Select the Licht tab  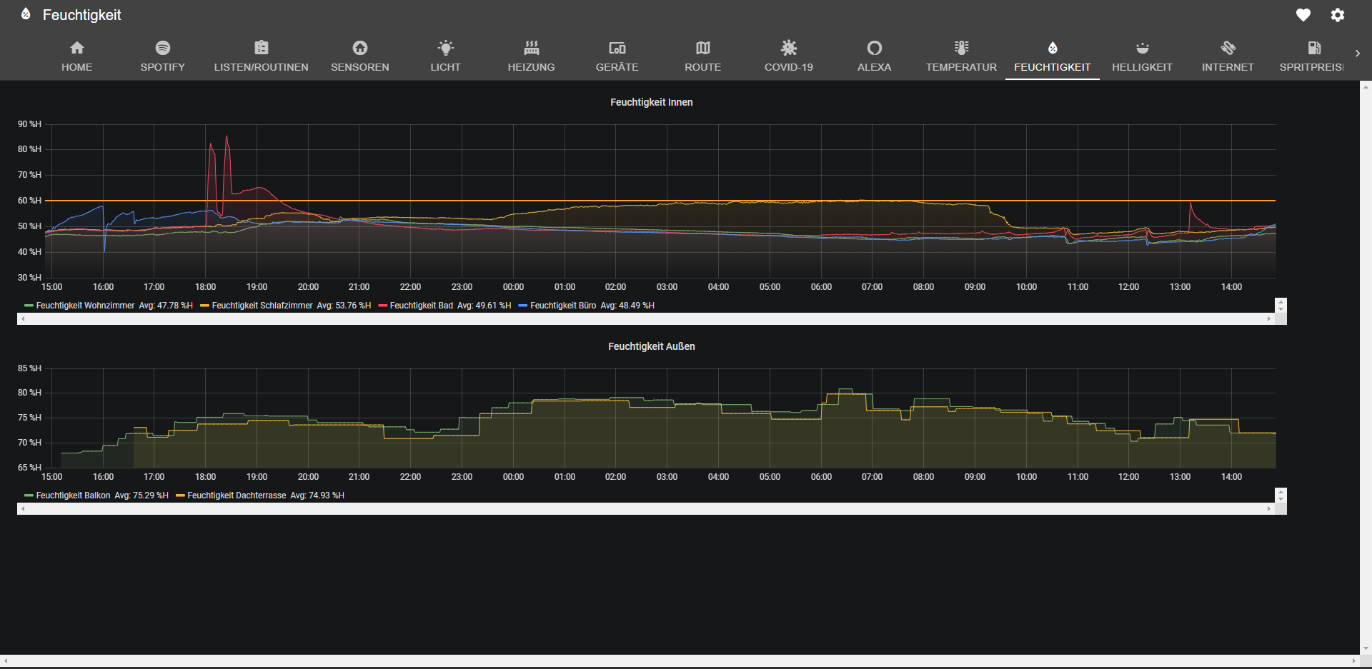pos(445,58)
